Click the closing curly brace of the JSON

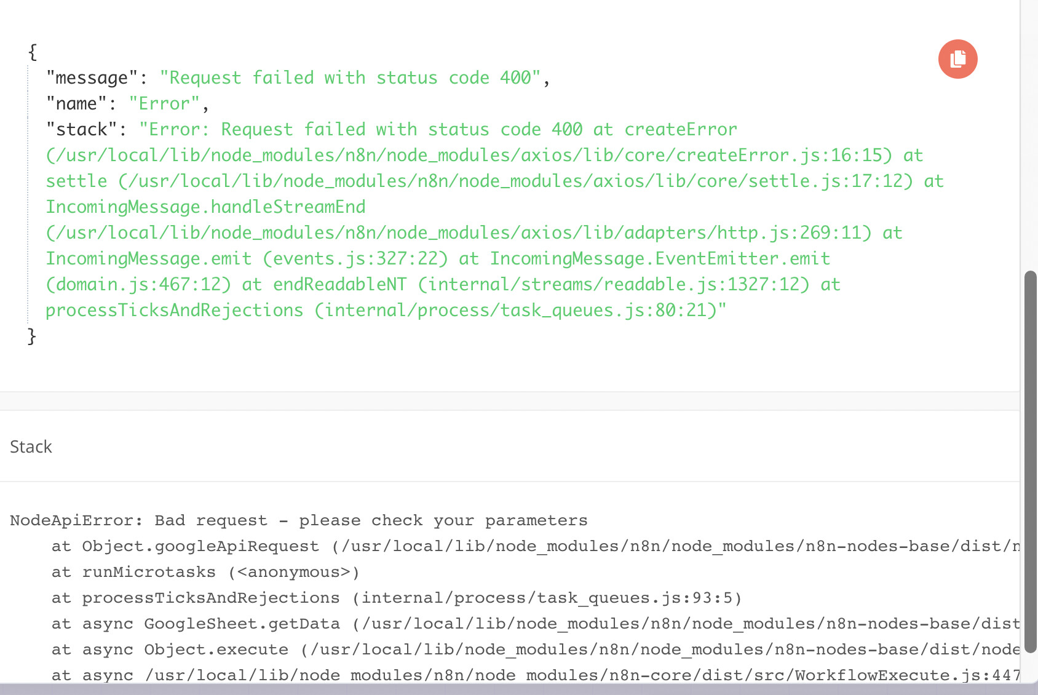[33, 336]
